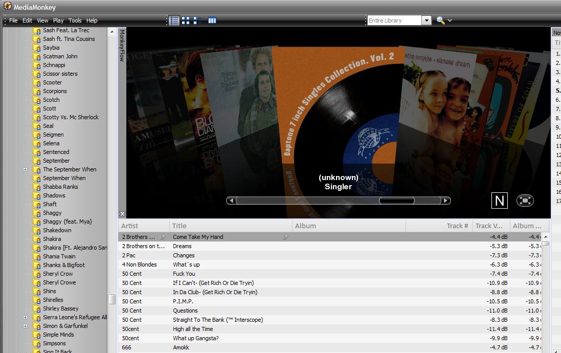
Task: Click the magnifier search icon
Action: point(440,20)
